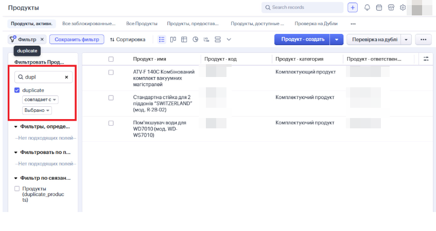Viewport: 436px width, 231px height.
Task: Select Продукты, активн. tab
Action: coord(32,24)
